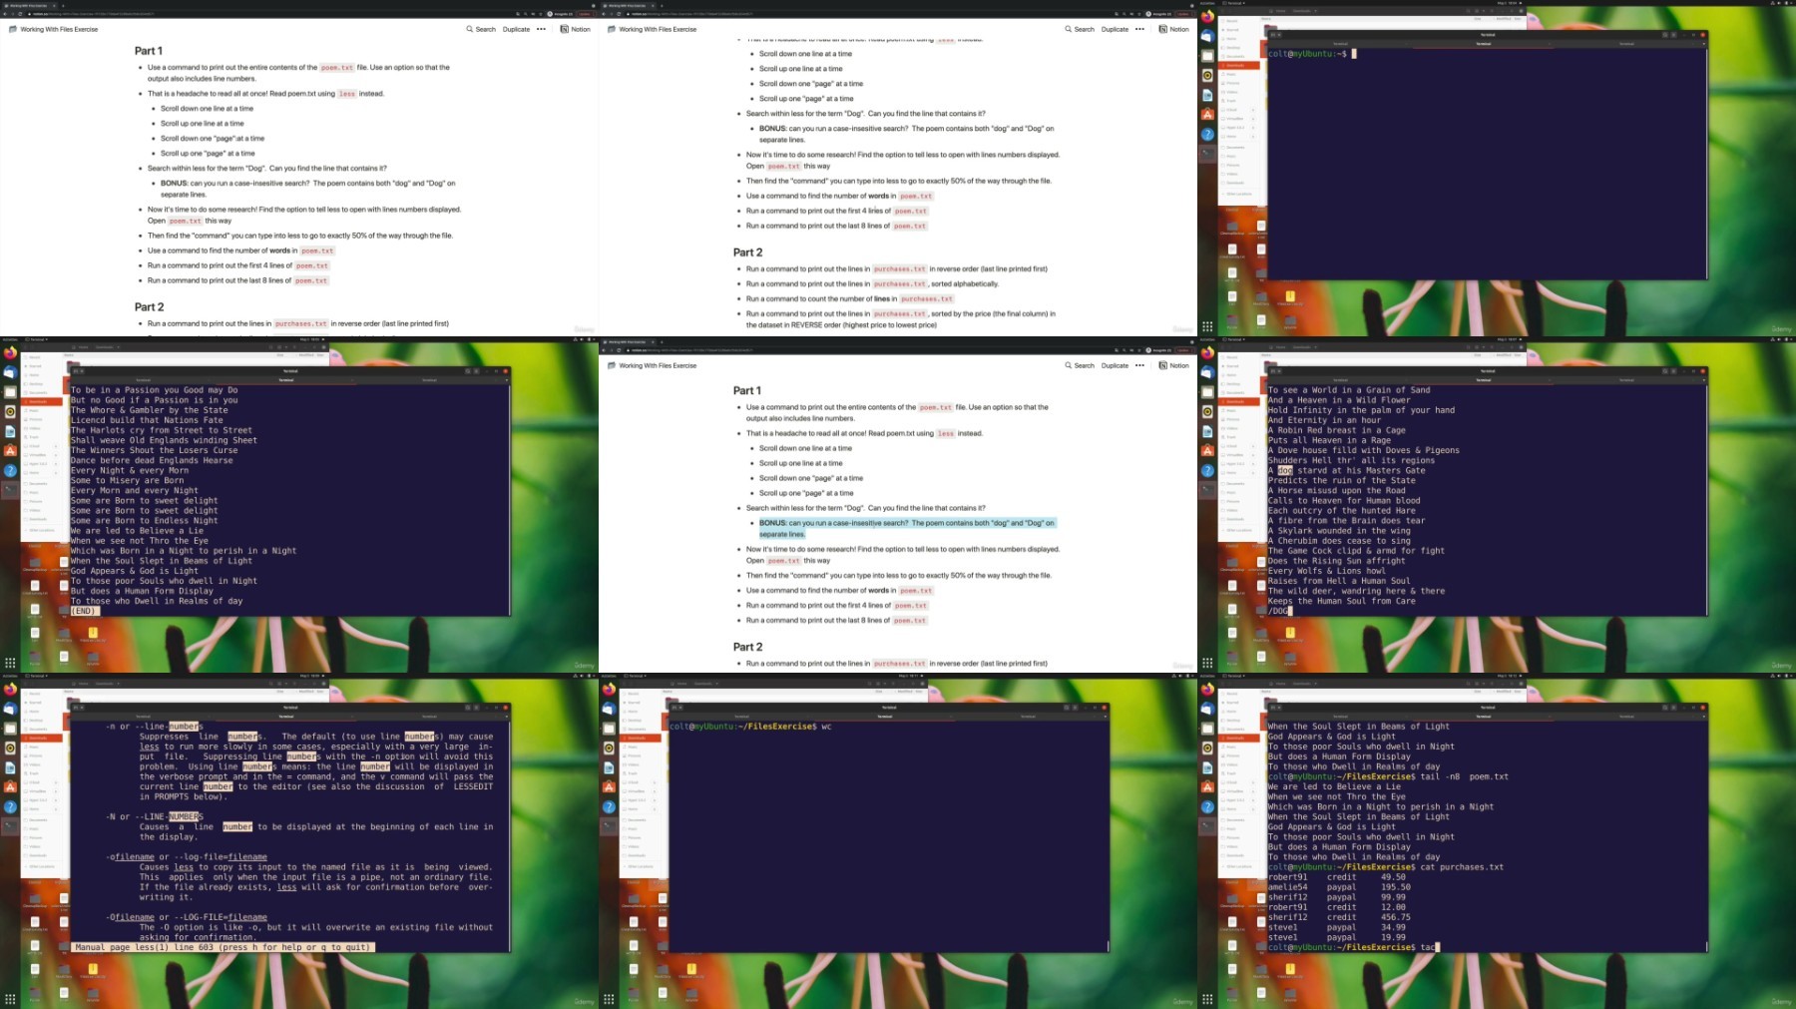
Task: Open Rhythmbox from dock beside the /DOG search terminal
Action: pyautogui.click(x=1207, y=411)
